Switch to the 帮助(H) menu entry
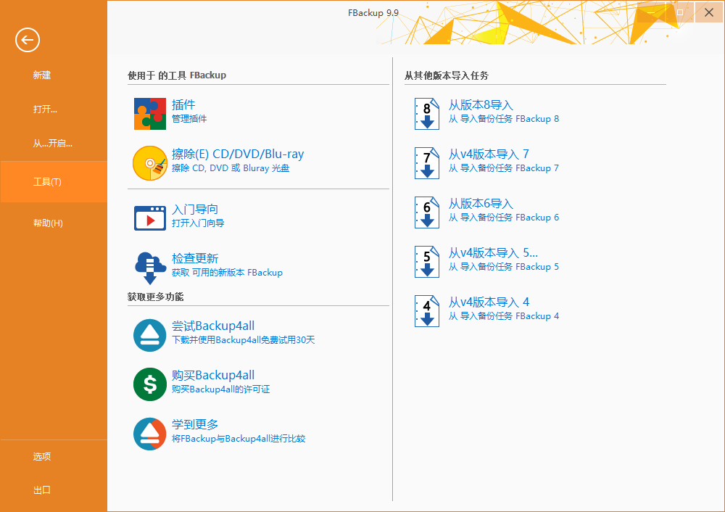The height and width of the screenshot is (512, 725). coord(45,223)
